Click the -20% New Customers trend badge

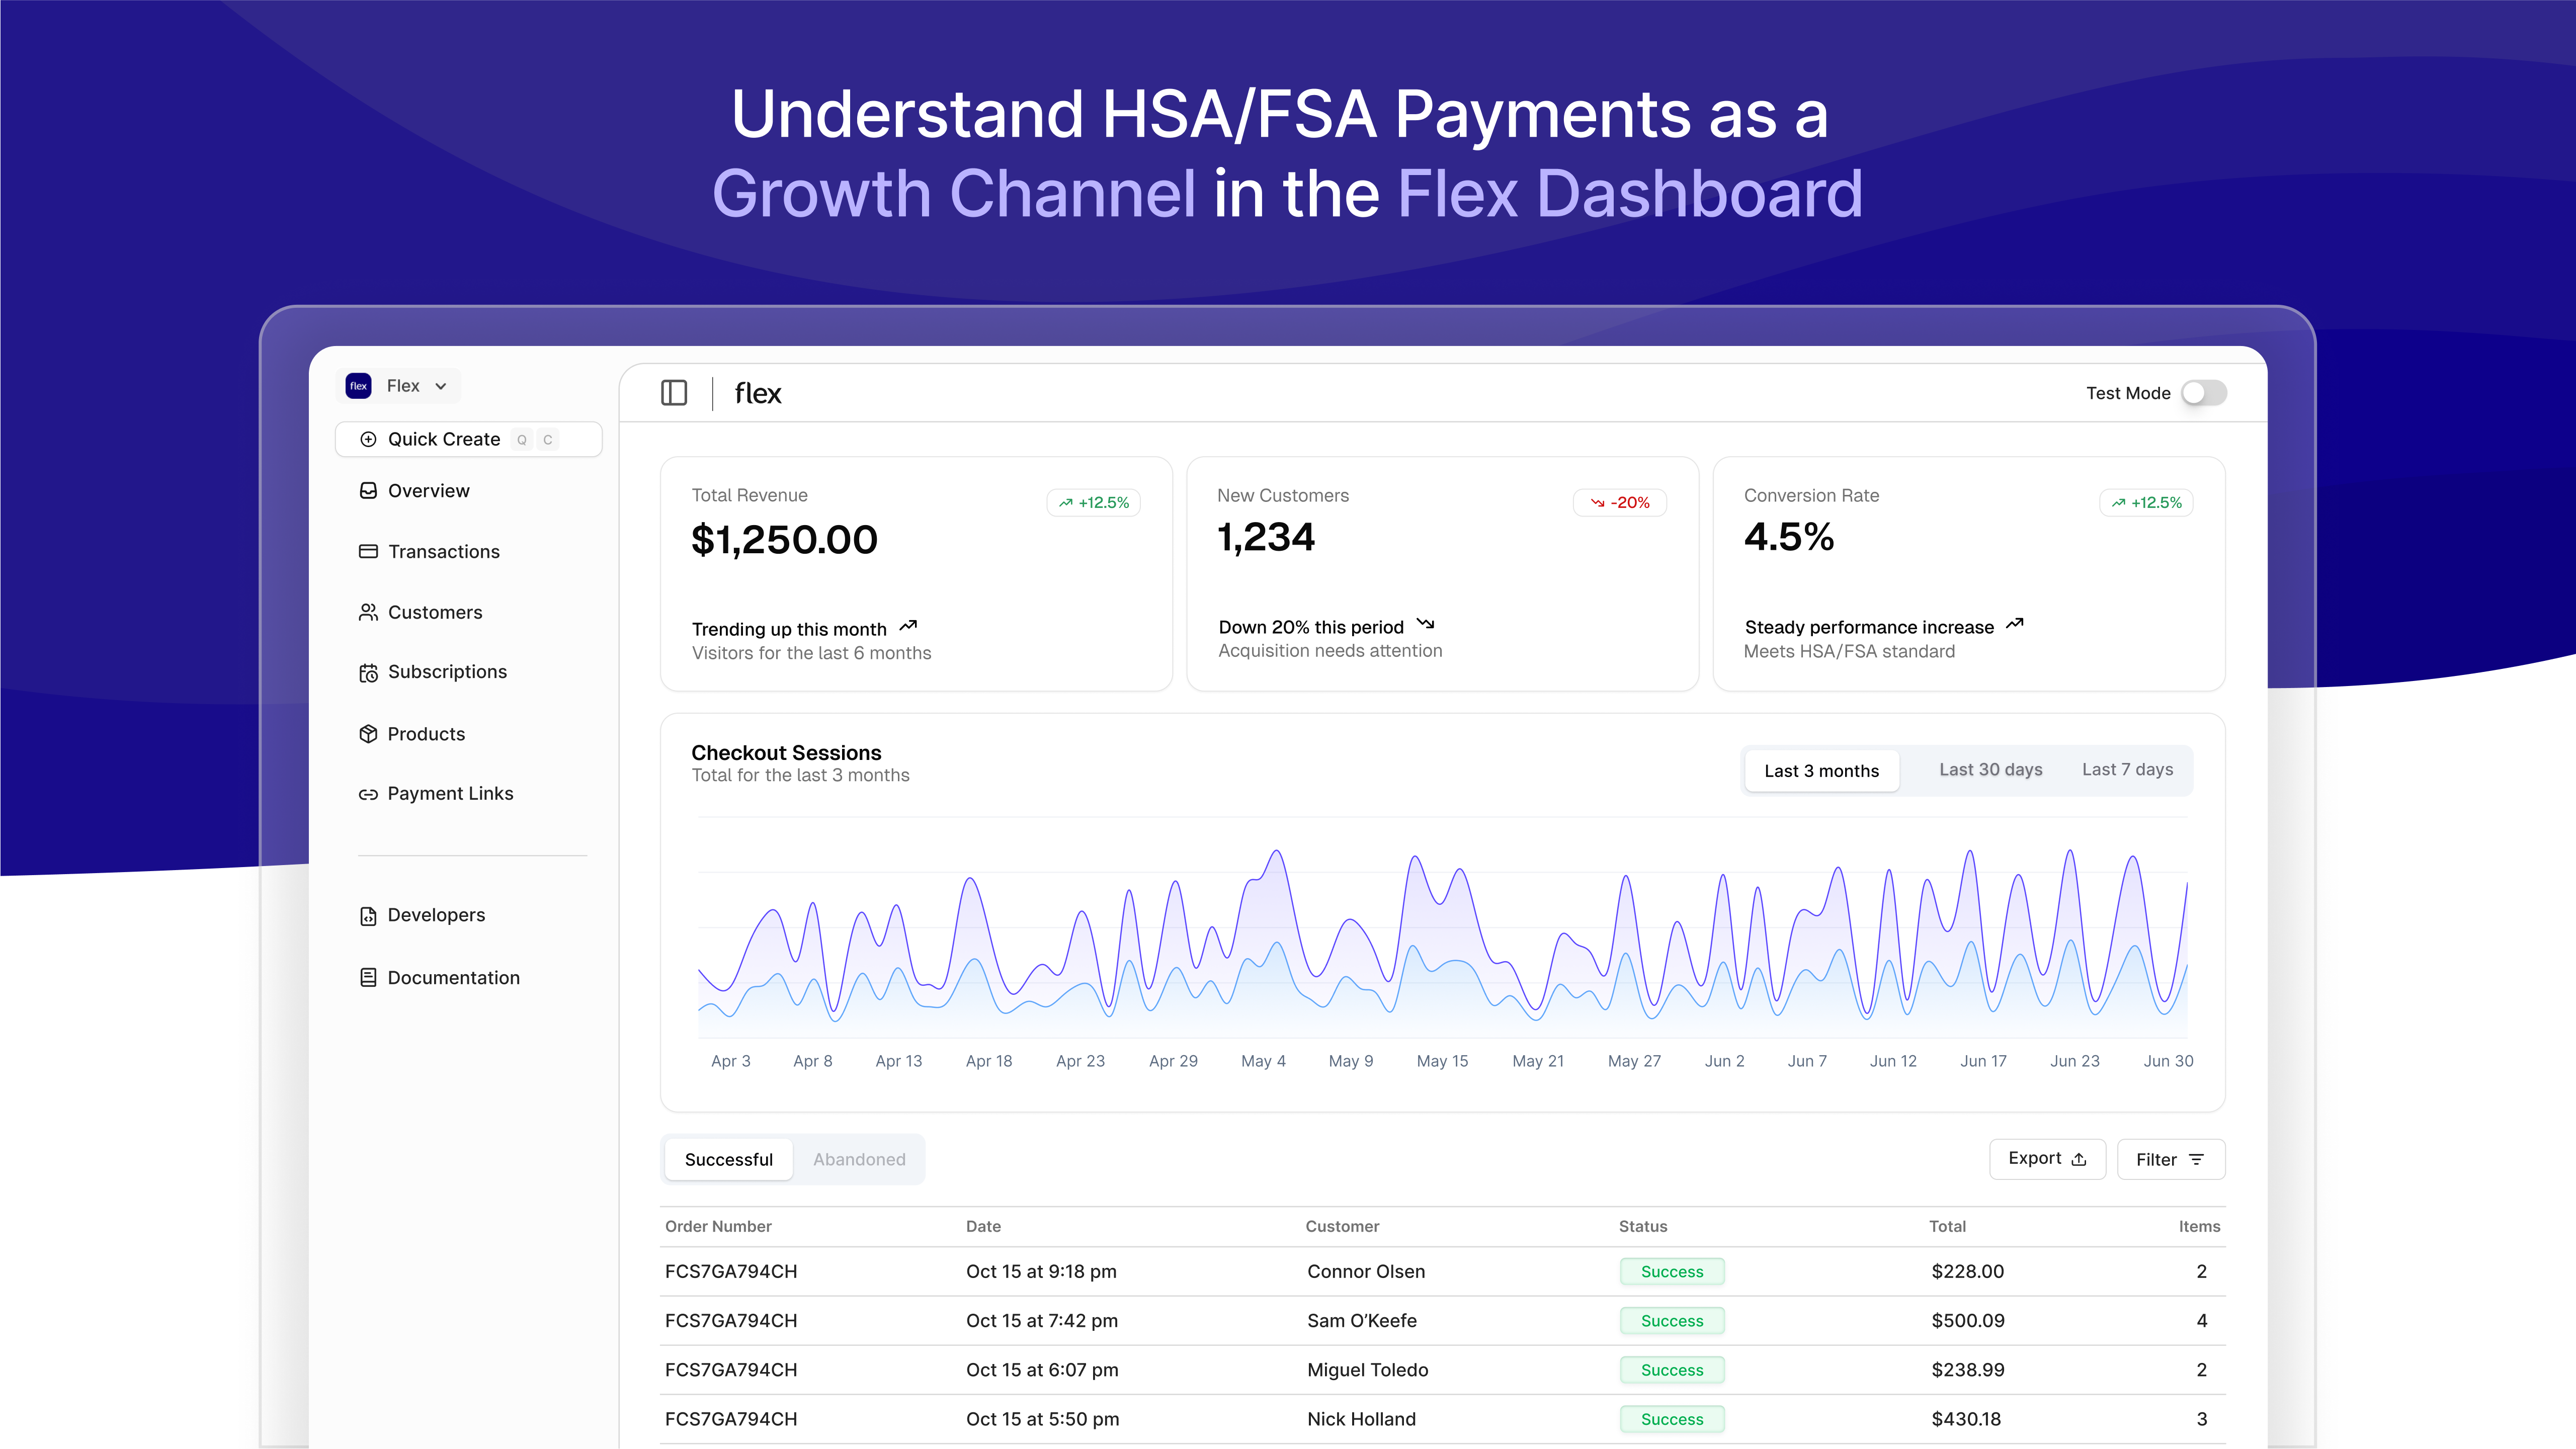1620,503
